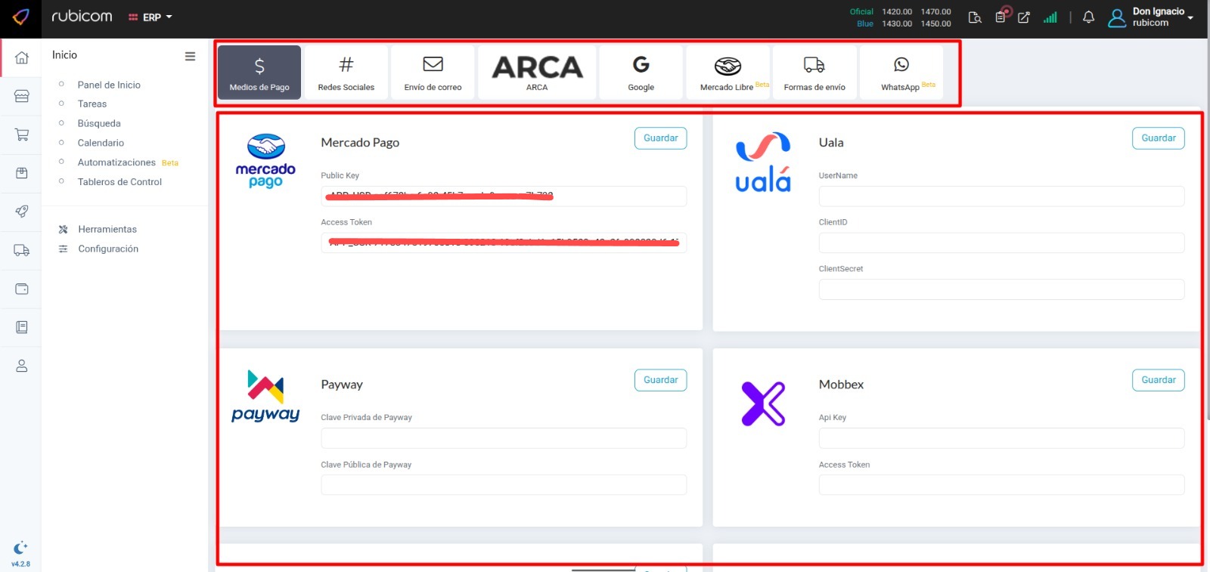Open the wallet sidebar icon
This screenshot has height=572, width=1210.
pyautogui.click(x=22, y=289)
